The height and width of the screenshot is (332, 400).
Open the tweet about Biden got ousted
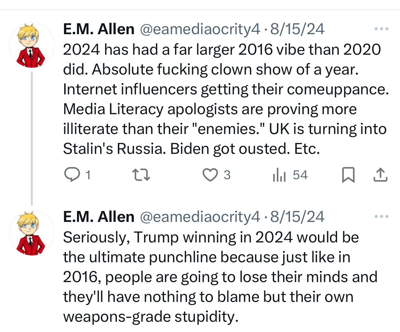coord(226,99)
